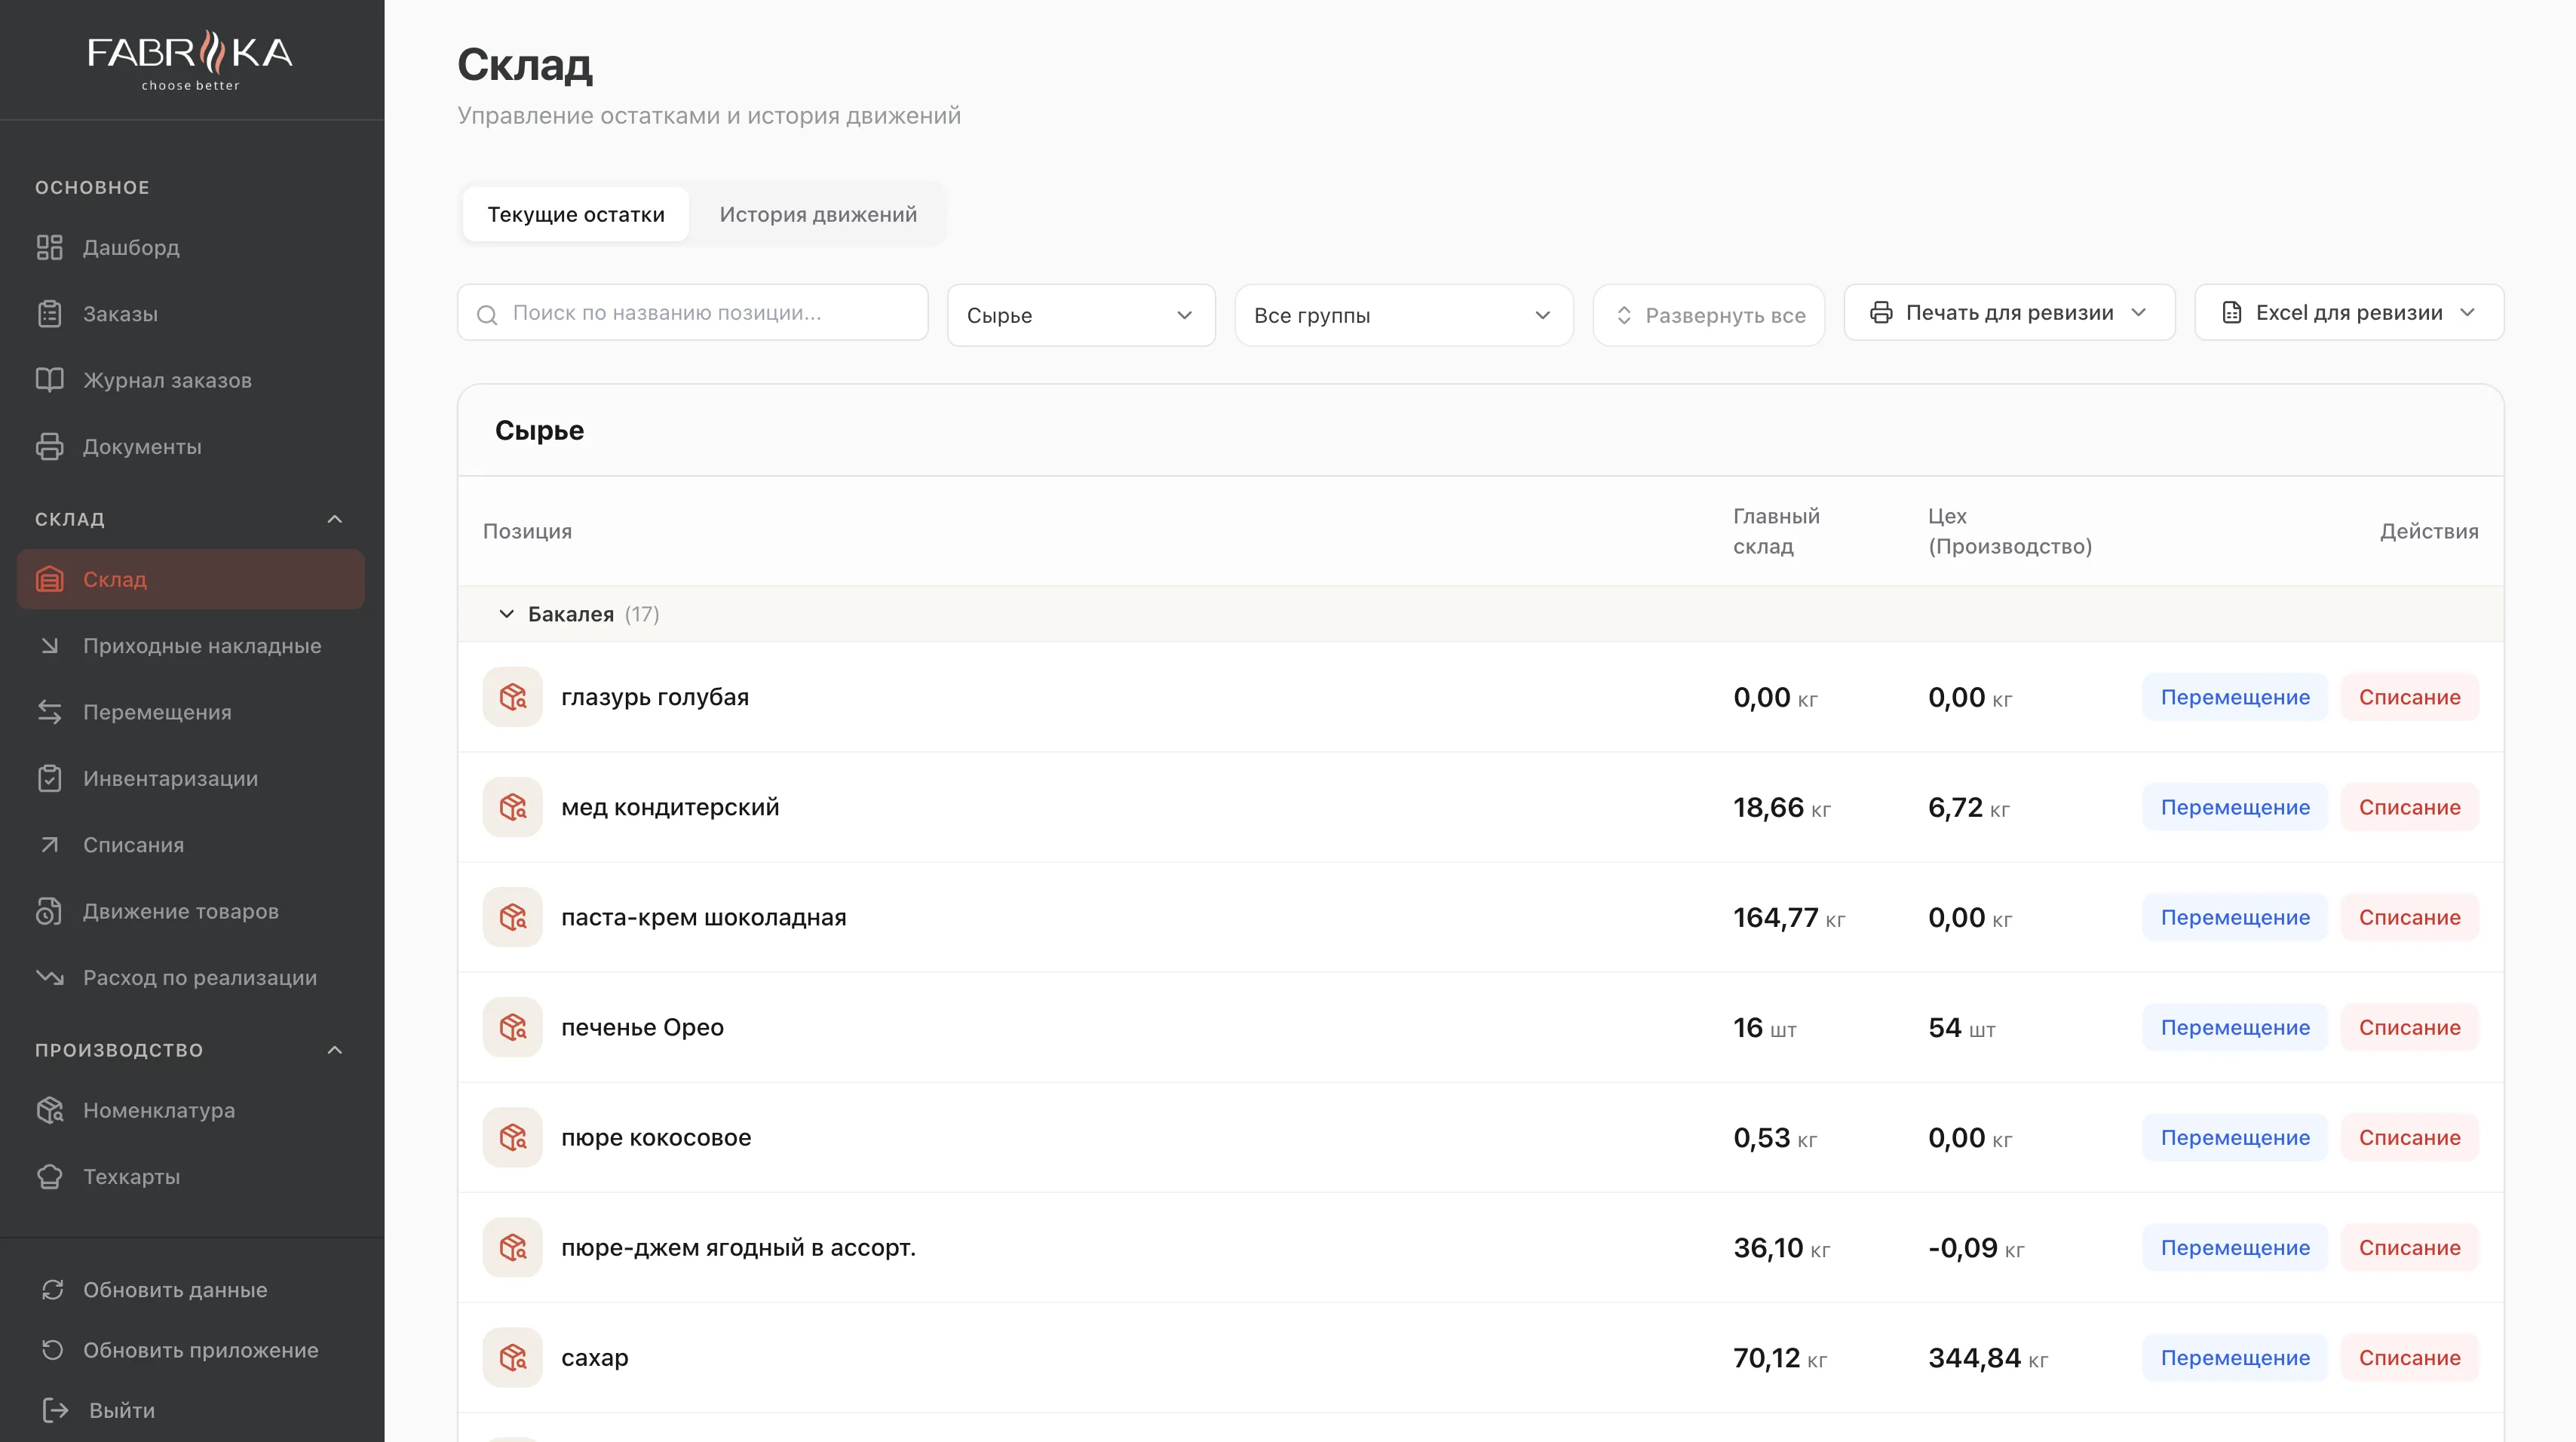Click the Приходные накладные arrow icon

pyautogui.click(x=49, y=646)
